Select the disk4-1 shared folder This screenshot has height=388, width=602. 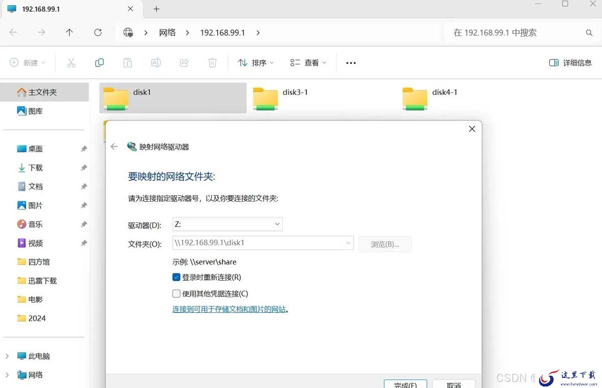point(472,98)
